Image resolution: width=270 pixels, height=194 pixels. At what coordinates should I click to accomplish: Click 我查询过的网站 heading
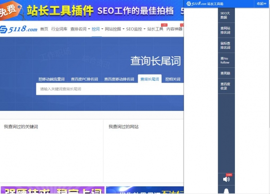click(123, 127)
